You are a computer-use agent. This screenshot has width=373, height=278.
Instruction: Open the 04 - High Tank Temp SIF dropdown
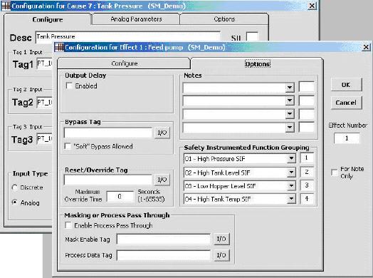[291, 199]
